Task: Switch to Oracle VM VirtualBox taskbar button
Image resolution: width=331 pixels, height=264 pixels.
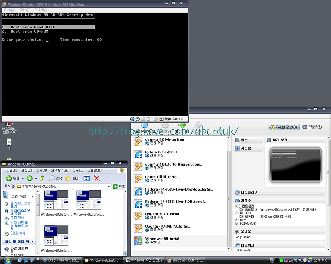Action: pos(61,260)
